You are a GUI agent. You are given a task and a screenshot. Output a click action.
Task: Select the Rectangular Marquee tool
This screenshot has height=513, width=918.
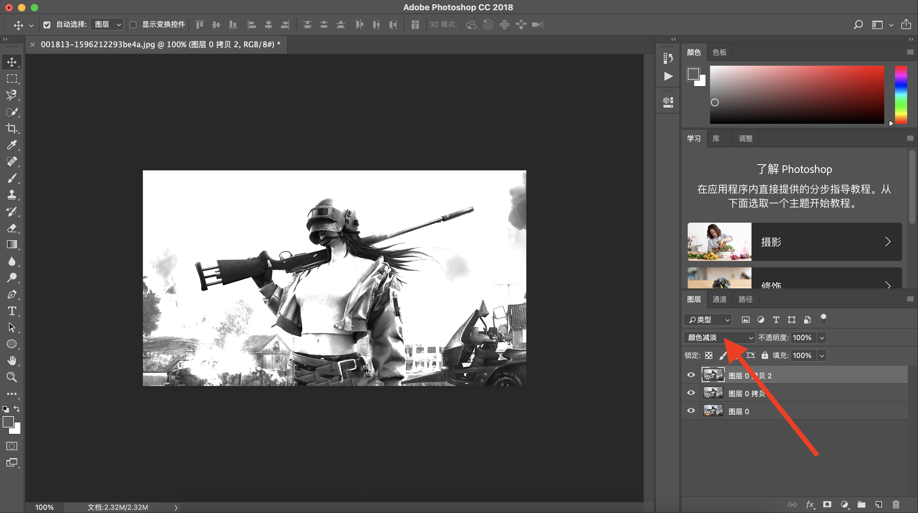coord(12,78)
